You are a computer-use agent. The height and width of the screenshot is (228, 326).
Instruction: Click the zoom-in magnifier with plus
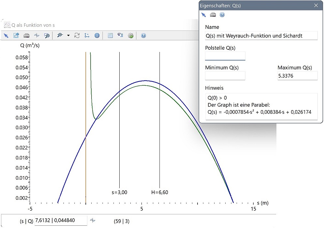60,36
